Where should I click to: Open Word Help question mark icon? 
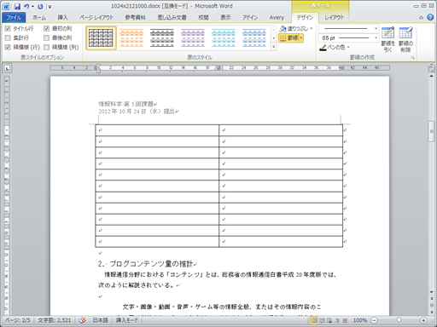click(x=430, y=18)
